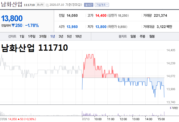This screenshot has height=122, width=179.
Task: Click the 코스닥 market badge
Action: pyautogui.click(x=40, y=5)
